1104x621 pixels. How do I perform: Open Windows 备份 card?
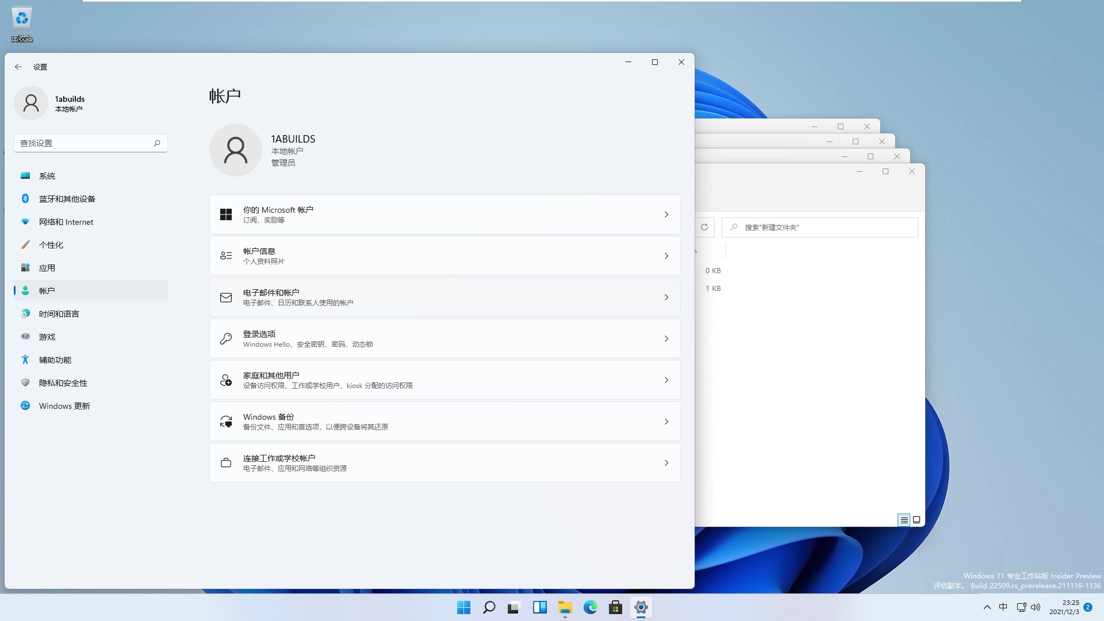tap(445, 421)
